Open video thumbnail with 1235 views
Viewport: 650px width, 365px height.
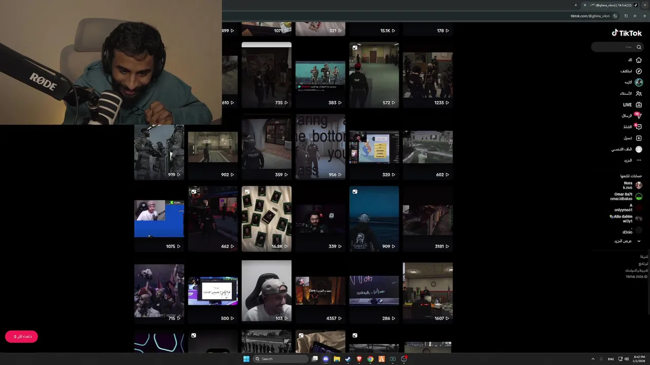[x=428, y=75]
